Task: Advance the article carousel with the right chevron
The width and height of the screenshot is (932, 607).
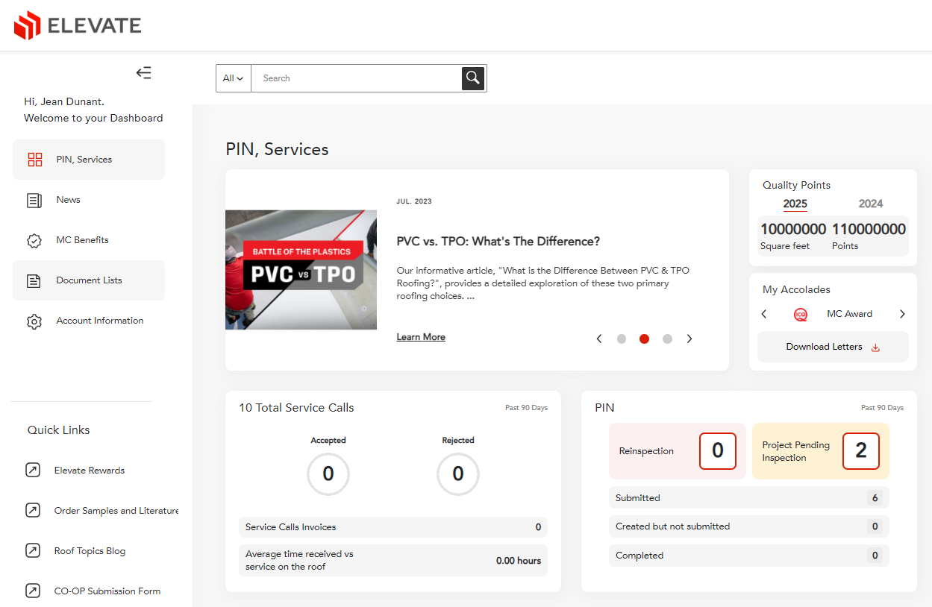Action: 689,339
